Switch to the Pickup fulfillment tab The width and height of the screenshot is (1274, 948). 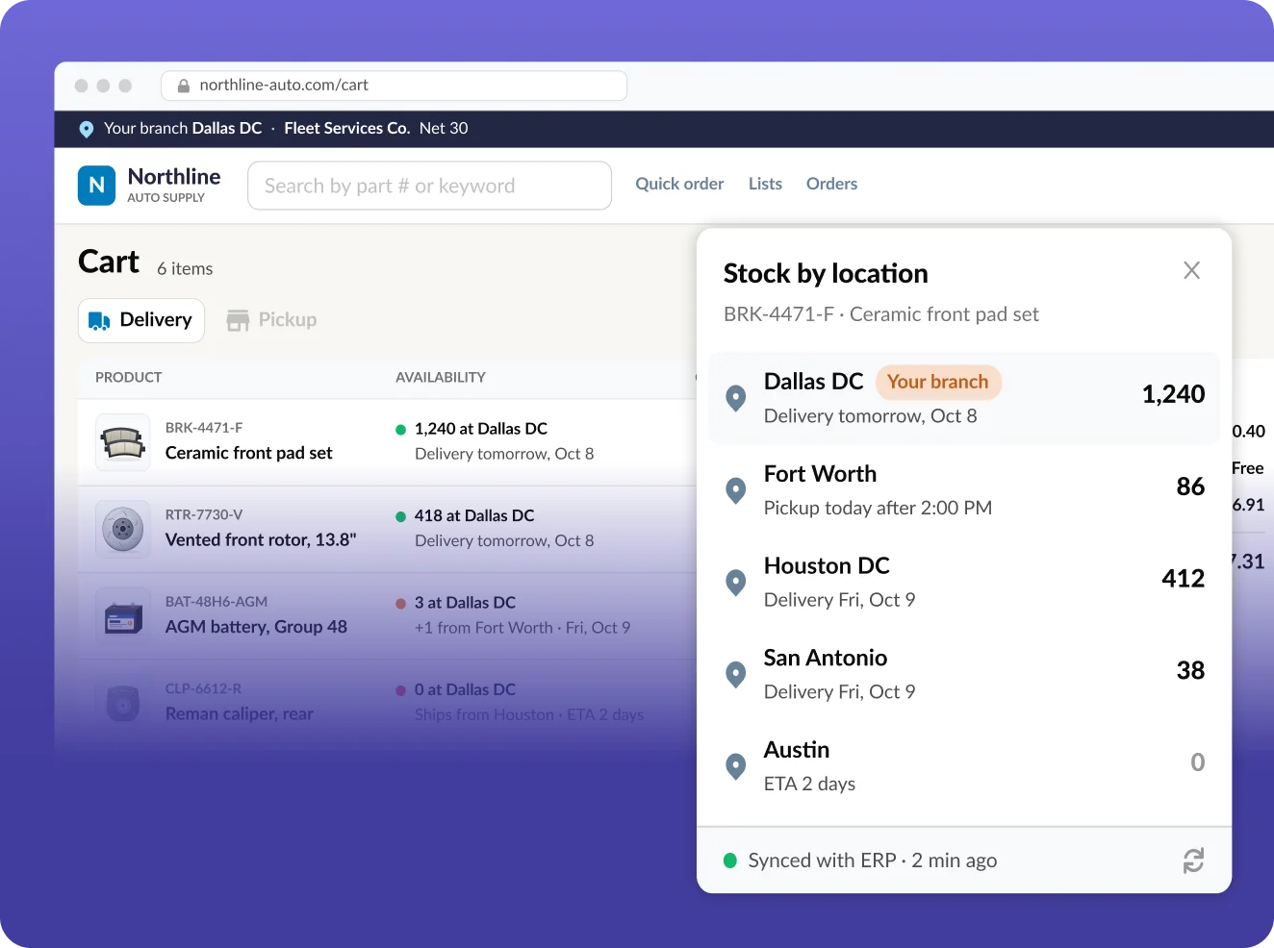click(271, 320)
